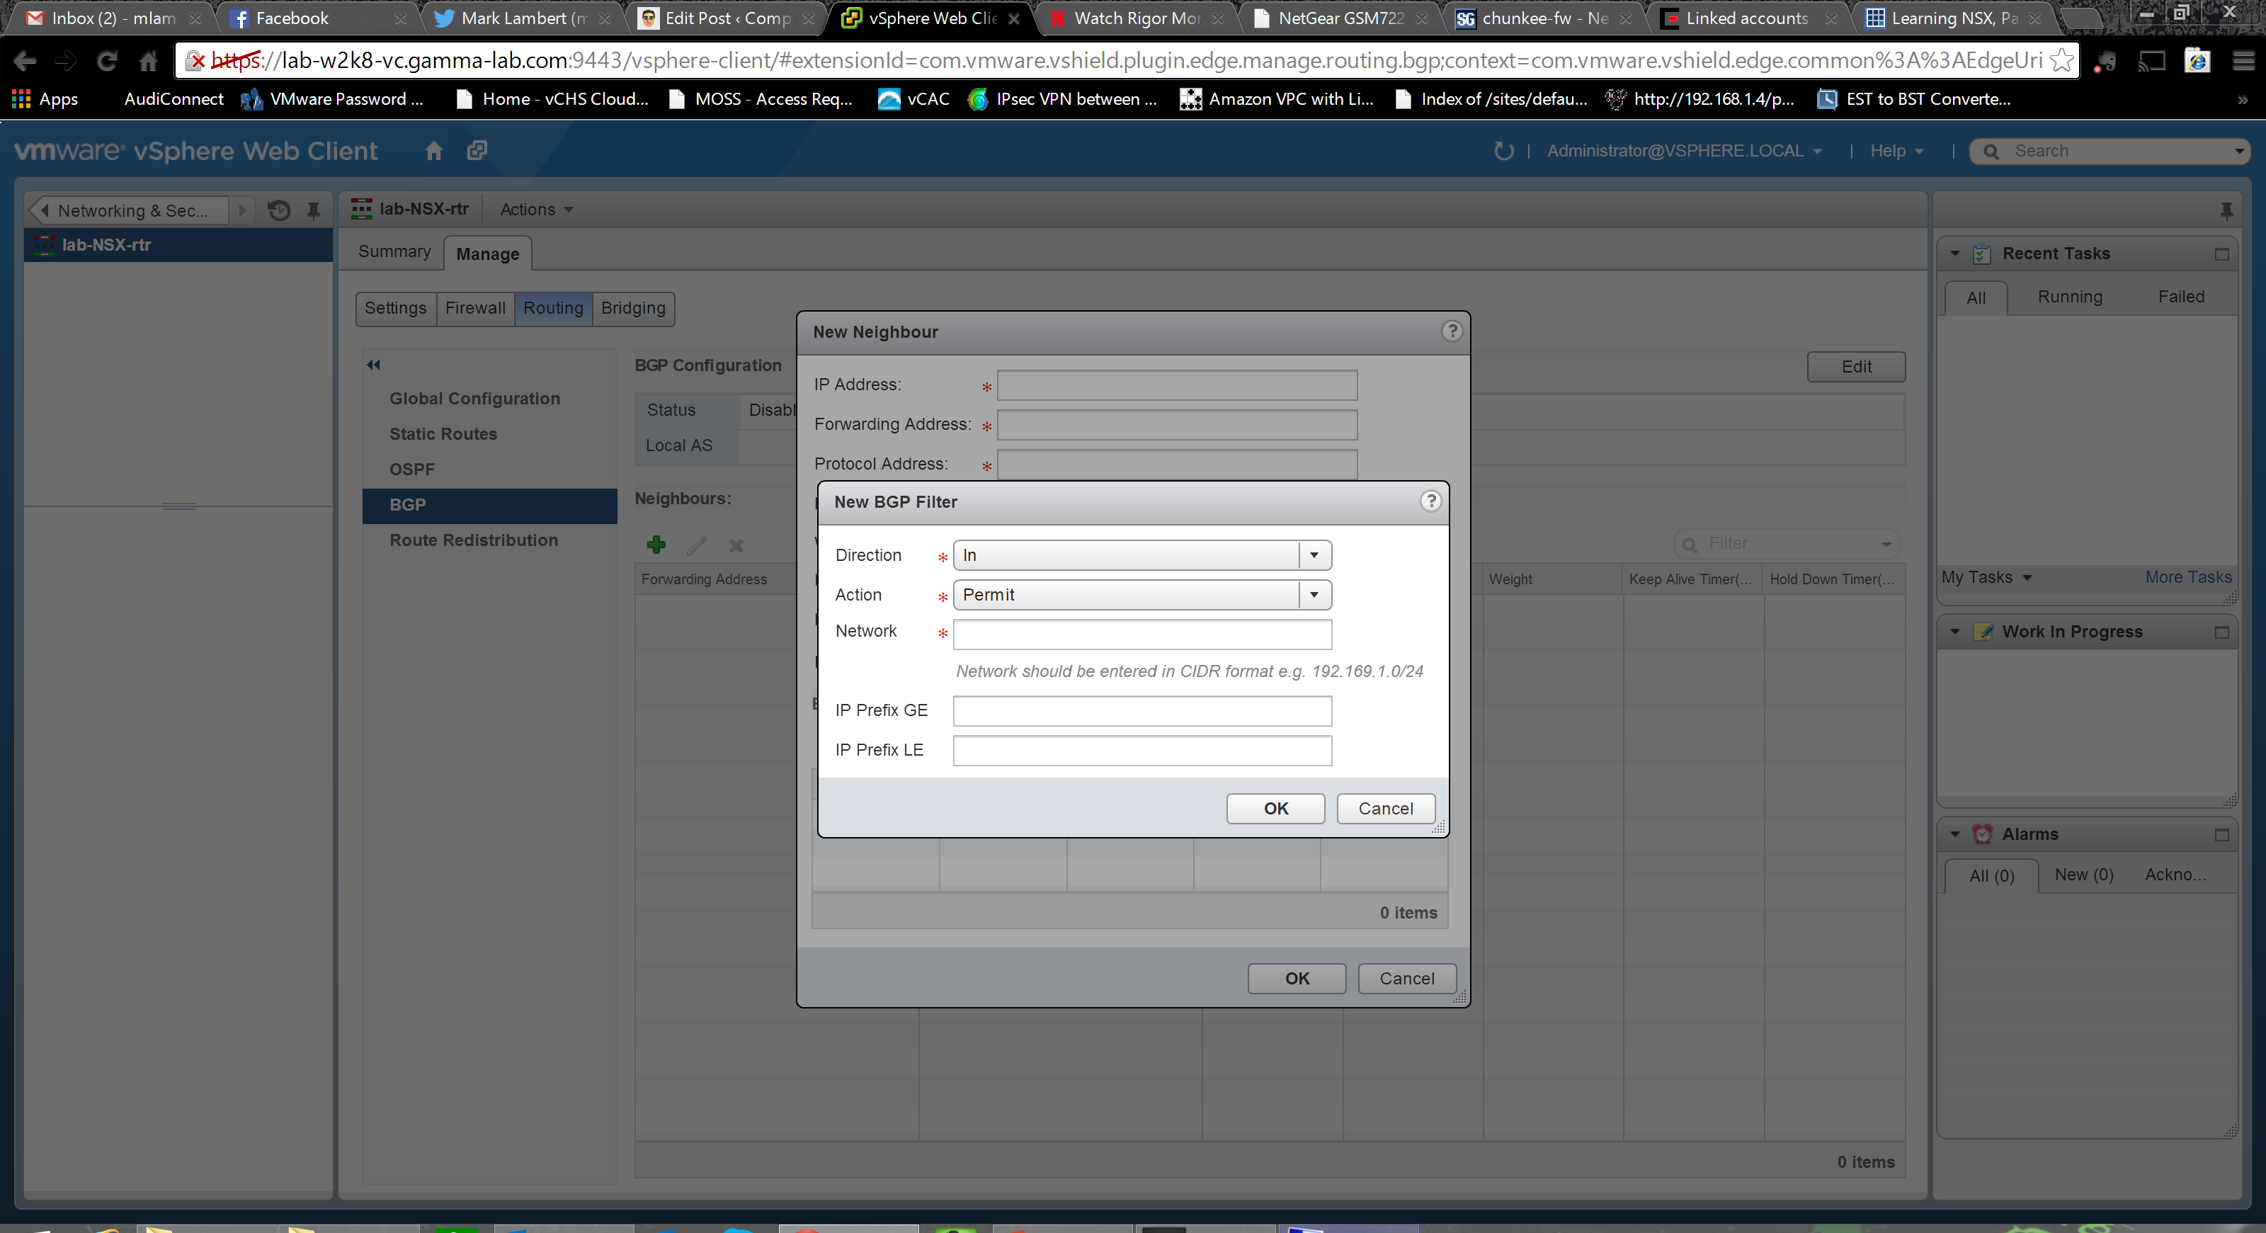Viewport: 2266px width, 1233px height.
Task: Click the Network input field
Action: coord(1141,634)
